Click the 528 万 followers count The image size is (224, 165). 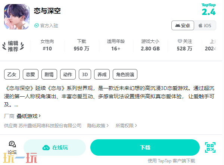tap(184, 49)
